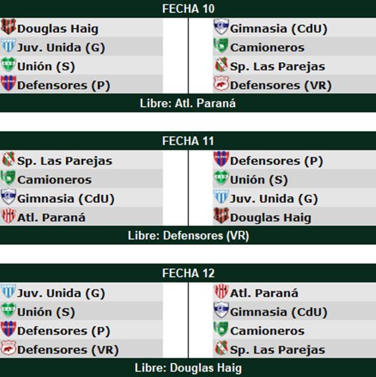Click the Libre: Douglas Haig row

click(x=188, y=368)
